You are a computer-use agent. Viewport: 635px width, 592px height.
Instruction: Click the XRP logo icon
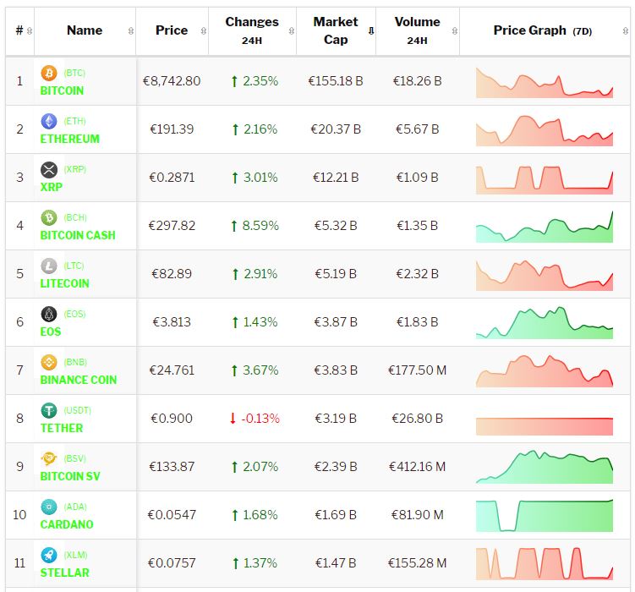pyautogui.click(x=49, y=170)
